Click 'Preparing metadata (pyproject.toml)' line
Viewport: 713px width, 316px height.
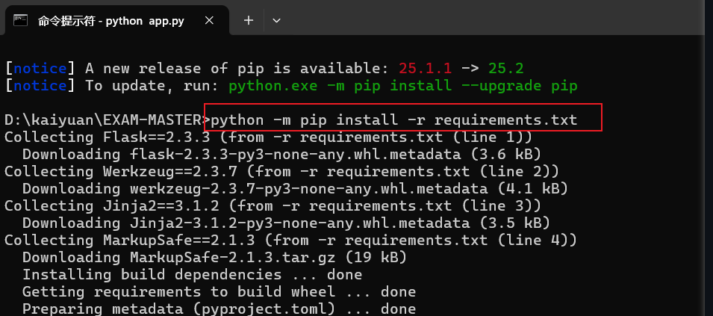(219, 309)
